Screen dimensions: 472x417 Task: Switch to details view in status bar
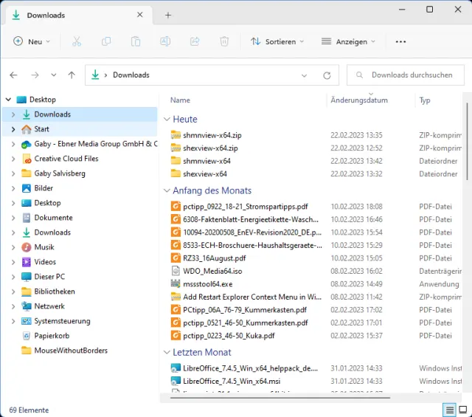pyautogui.click(x=449, y=410)
